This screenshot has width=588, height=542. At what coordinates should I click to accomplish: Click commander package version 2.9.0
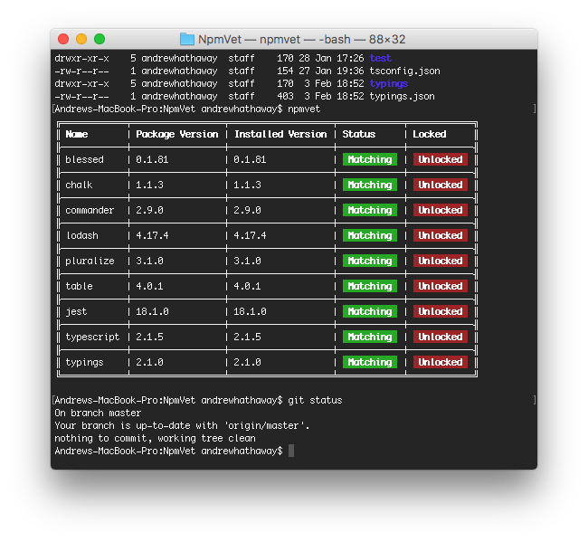149,210
